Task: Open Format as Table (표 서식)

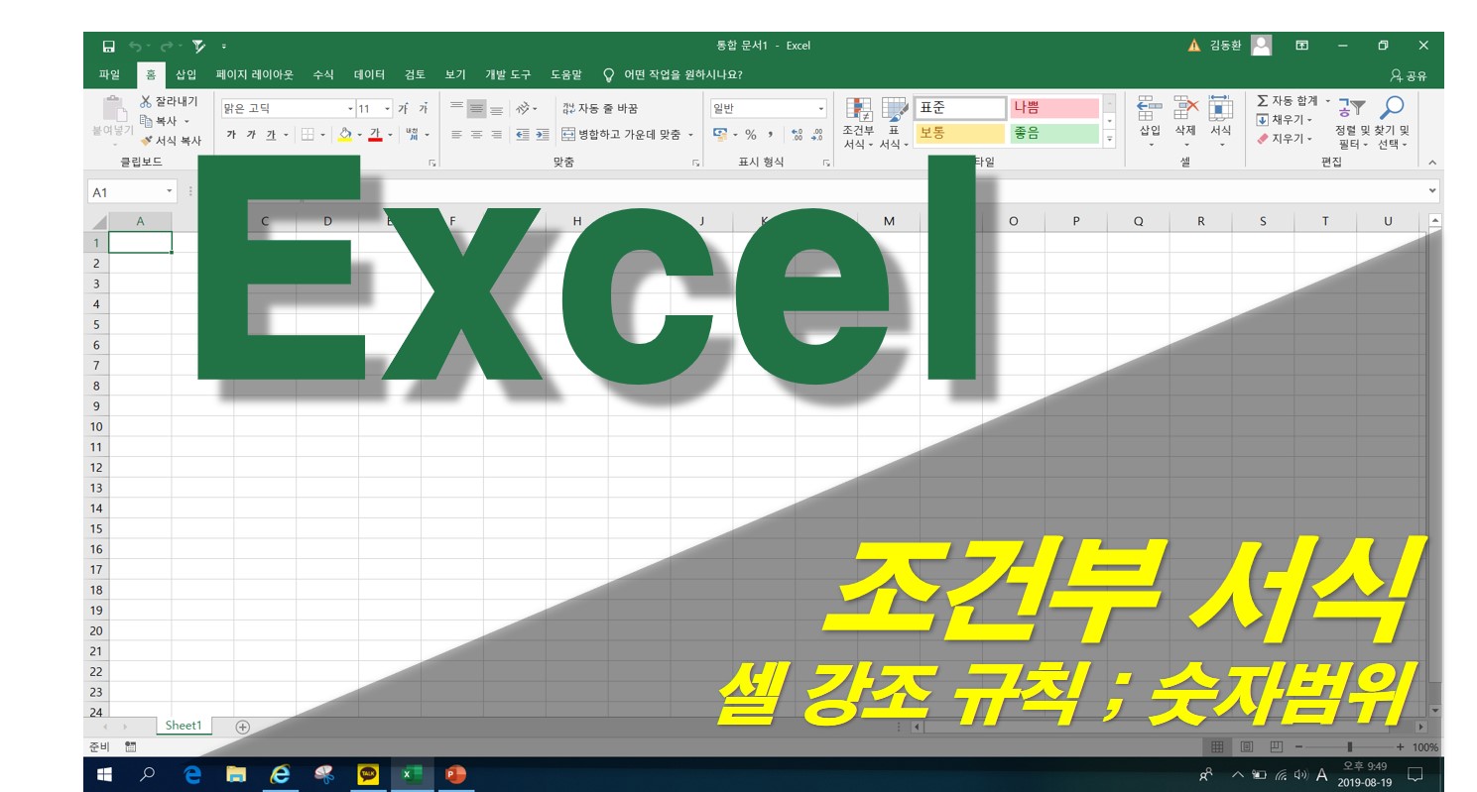Action: point(894,124)
